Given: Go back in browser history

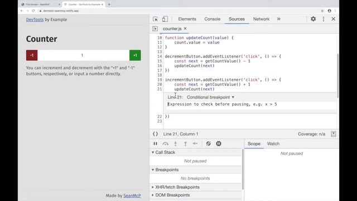Looking at the screenshot, I should click(x=22, y=11).
